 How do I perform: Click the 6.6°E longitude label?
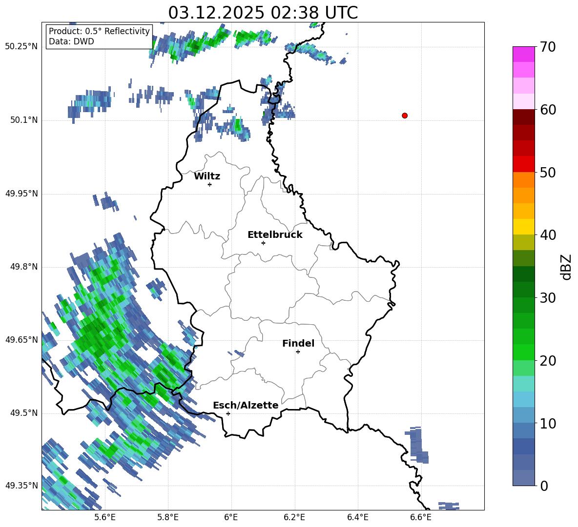click(421, 517)
